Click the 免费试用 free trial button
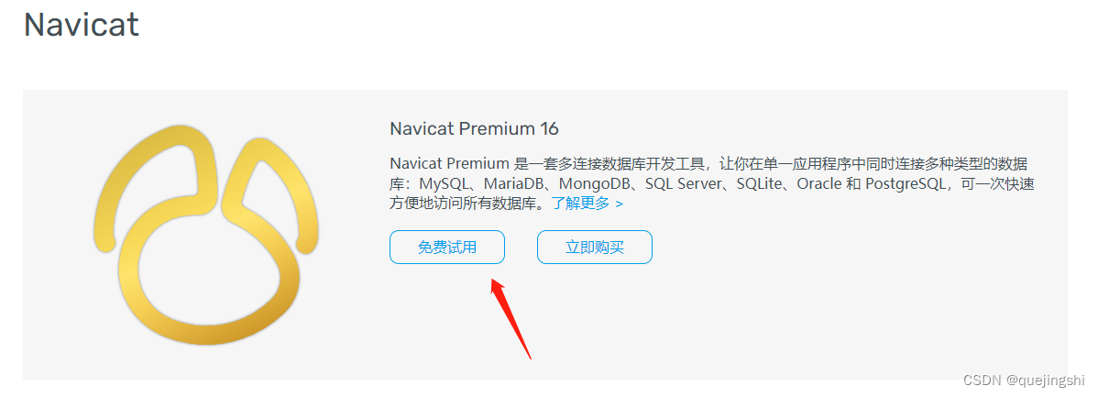Viewport: 1098px width, 397px height. 446,248
